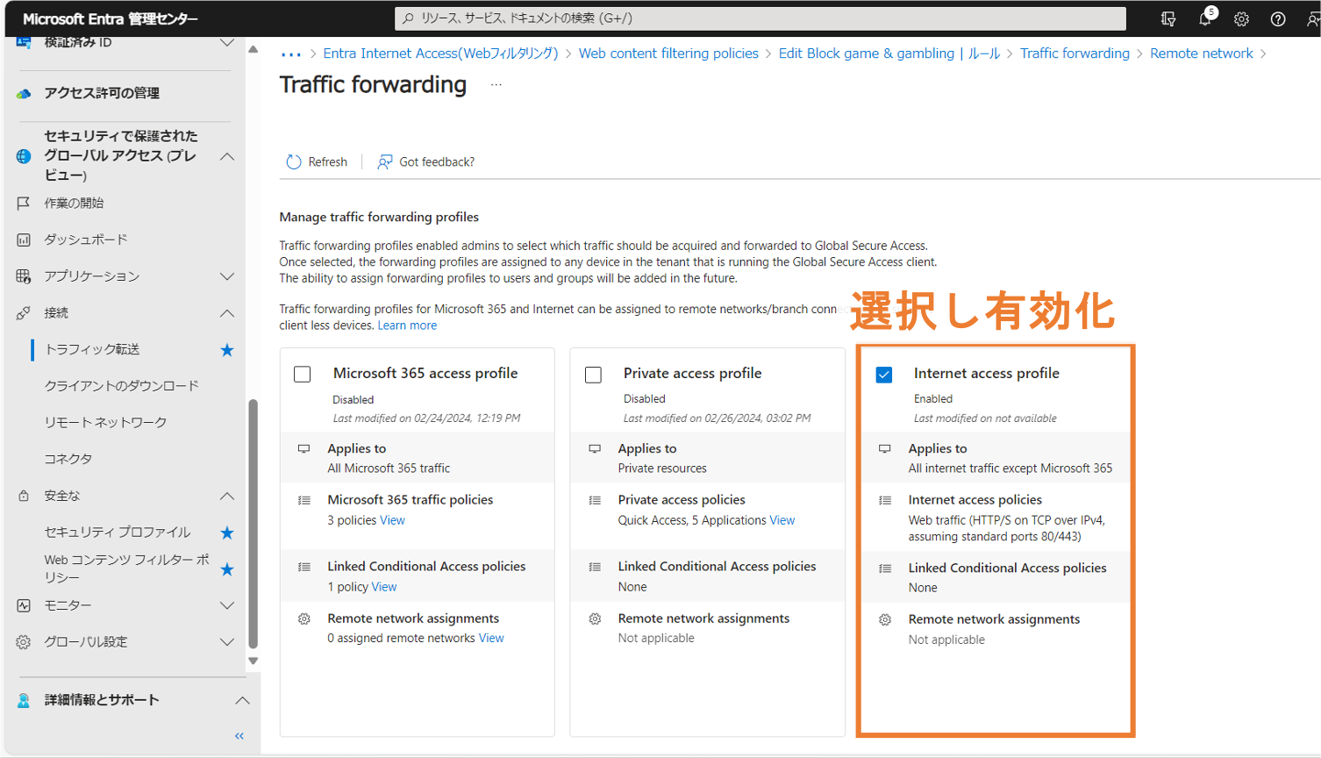Viewport: 1321px width, 758px height.
Task: Click the resource search box
Action: point(760,18)
